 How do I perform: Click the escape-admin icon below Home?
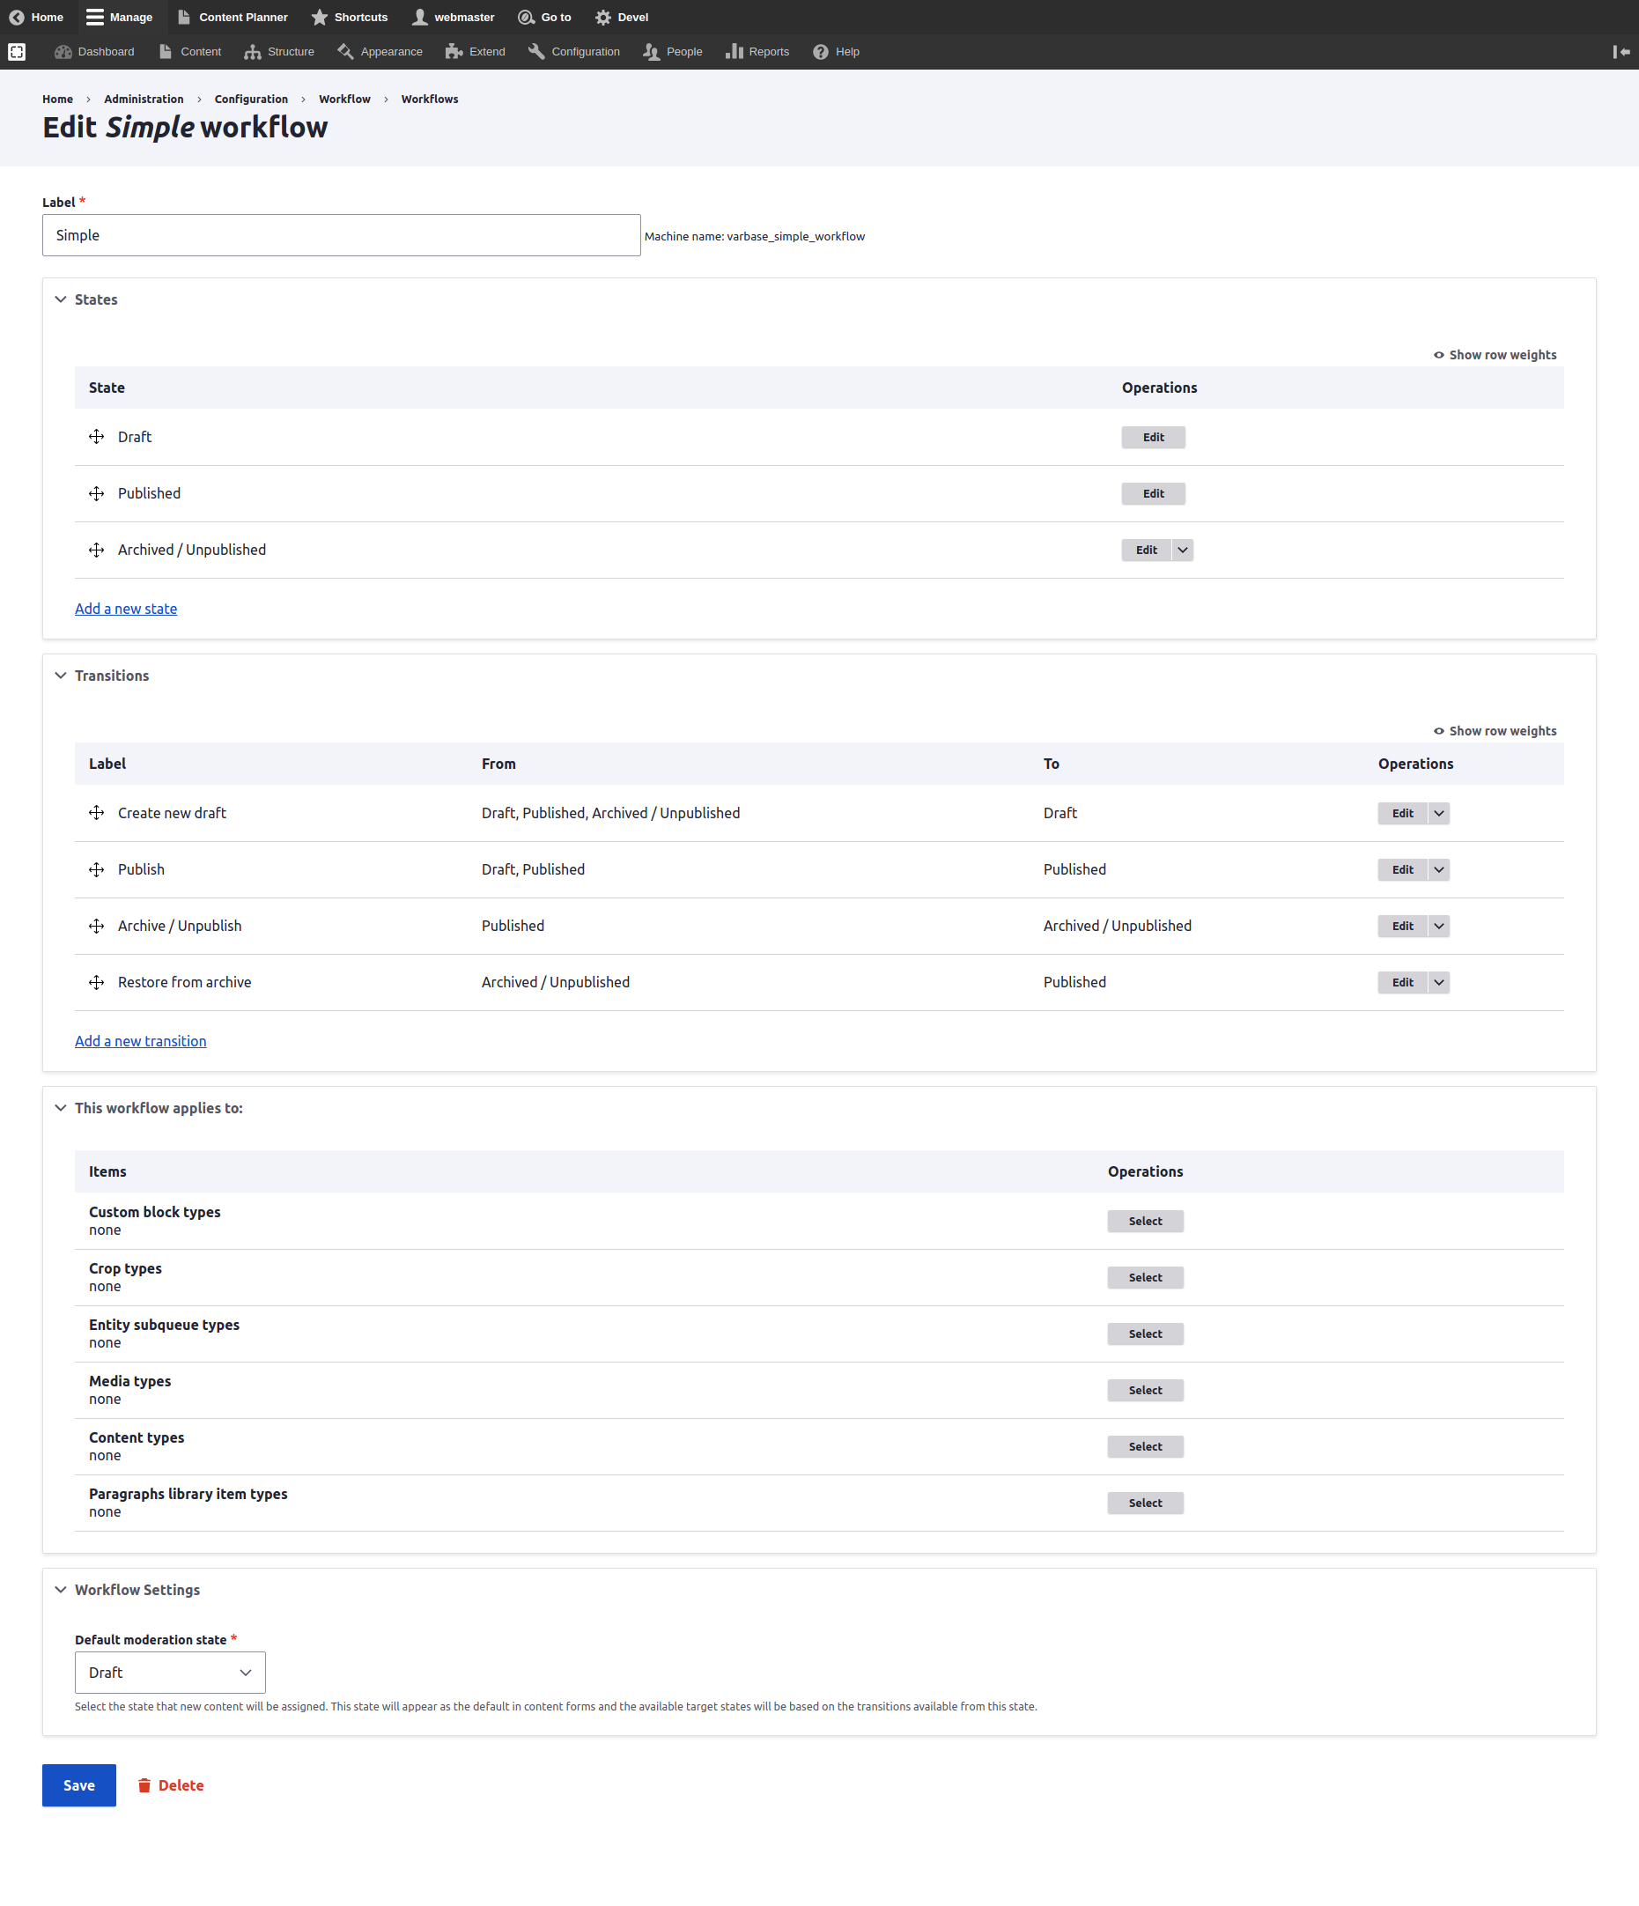18,53
